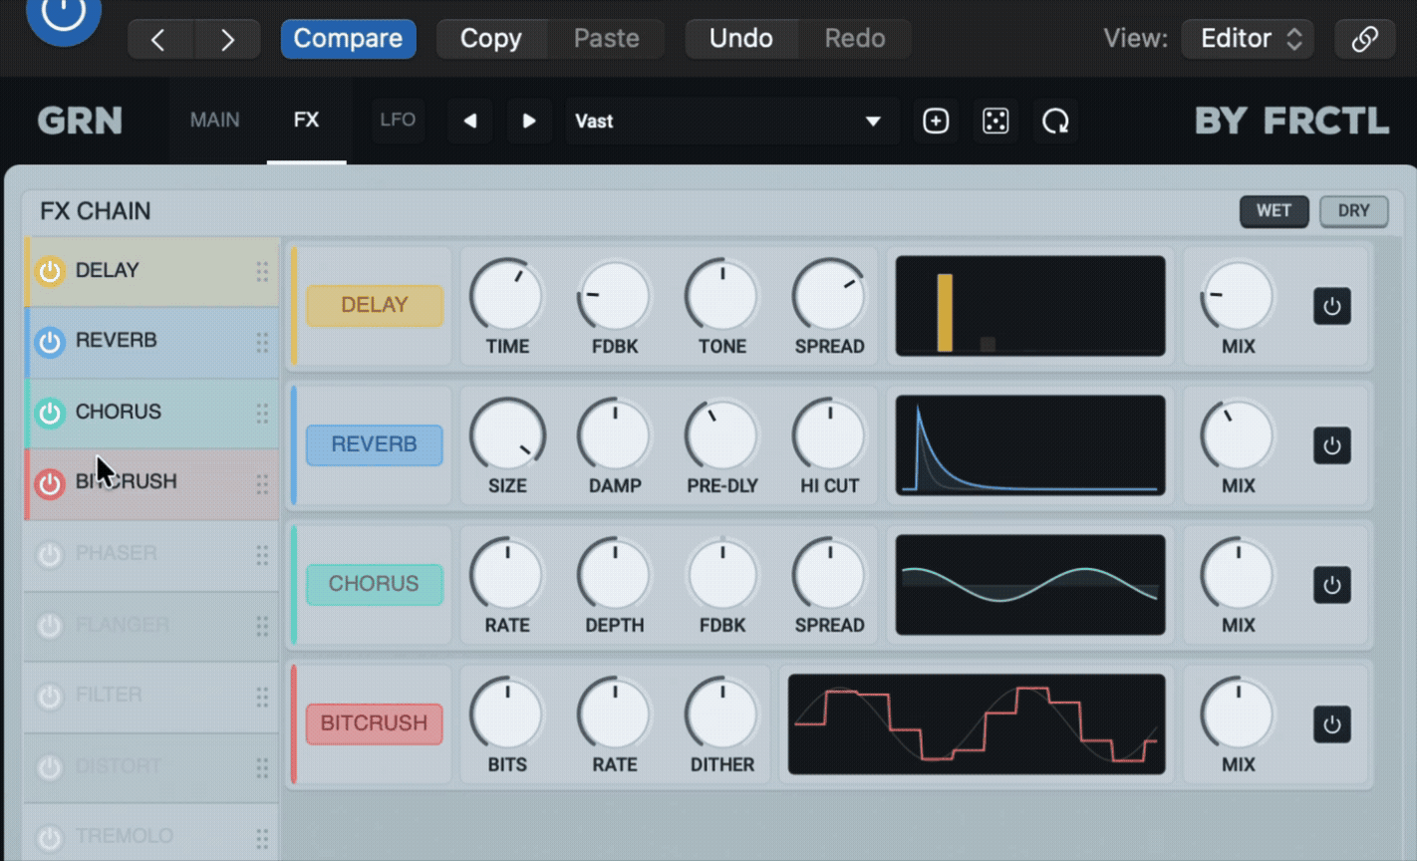Click the link chain icon
1417x861 pixels.
(x=1364, y=39)
